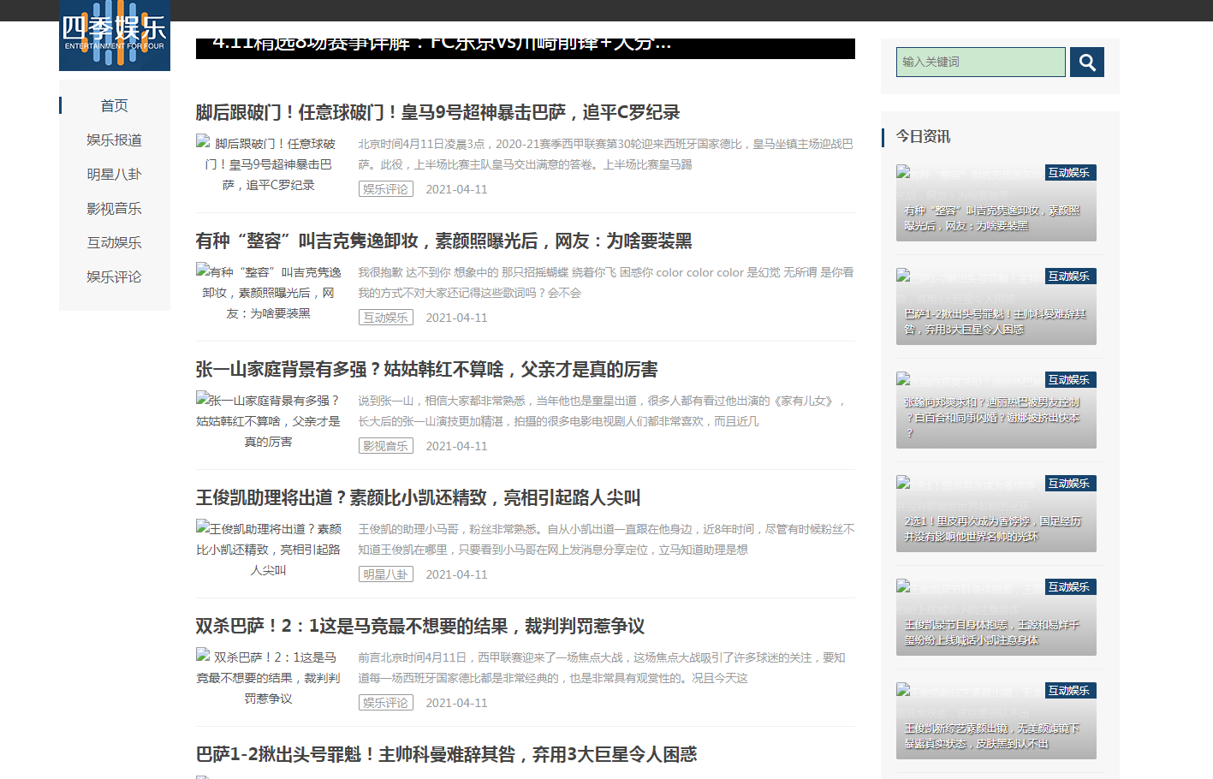Viewport: 1213px width, 779px height.
Task: Click summary text starting 北京时间4月11日凌晨3点
Action: coord(605,154)
